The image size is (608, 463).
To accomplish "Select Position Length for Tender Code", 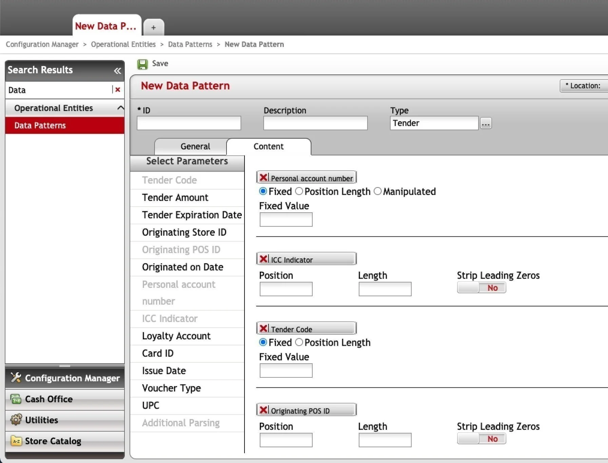I will (299, 342).
